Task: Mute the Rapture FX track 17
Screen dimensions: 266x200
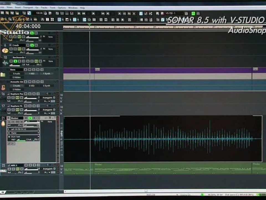Action: pyautogui.click(x=26, y=106)
